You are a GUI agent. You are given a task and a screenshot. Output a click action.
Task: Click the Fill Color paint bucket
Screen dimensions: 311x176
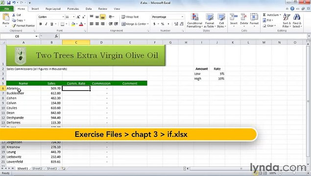73,24
